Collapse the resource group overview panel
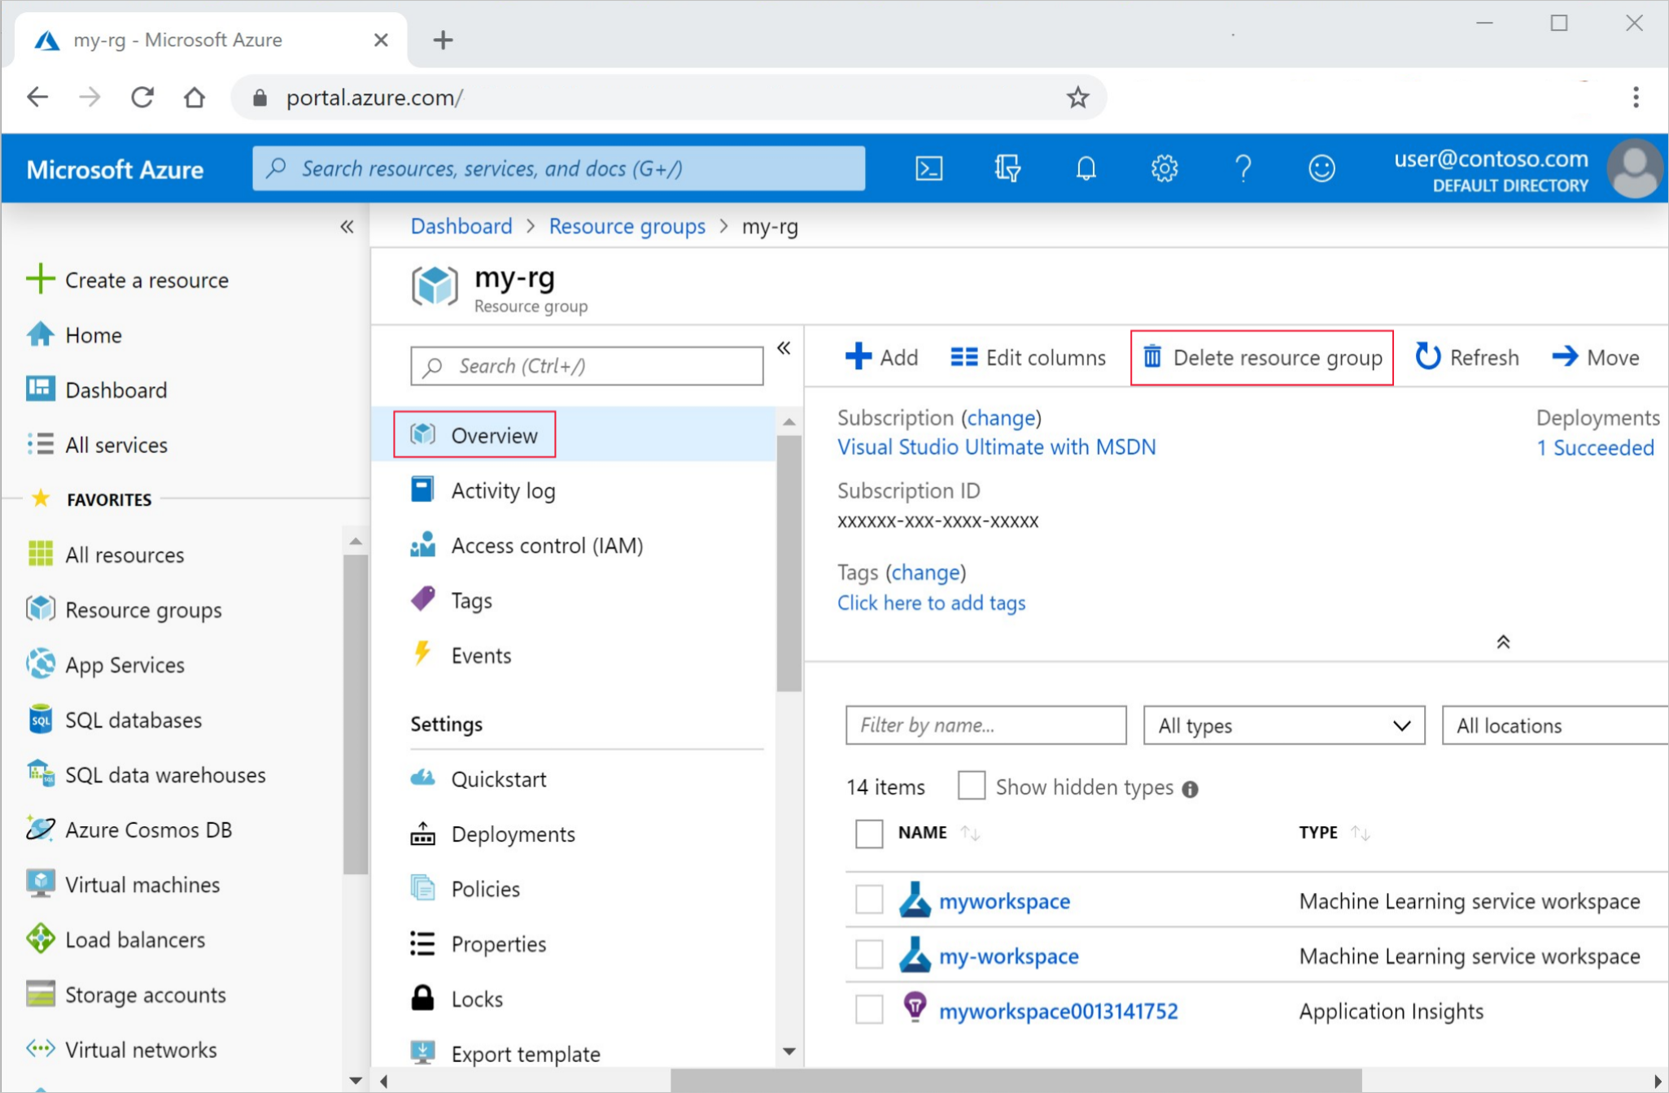The width and height of the screenshot is (1669, 1093). [784, 348]
